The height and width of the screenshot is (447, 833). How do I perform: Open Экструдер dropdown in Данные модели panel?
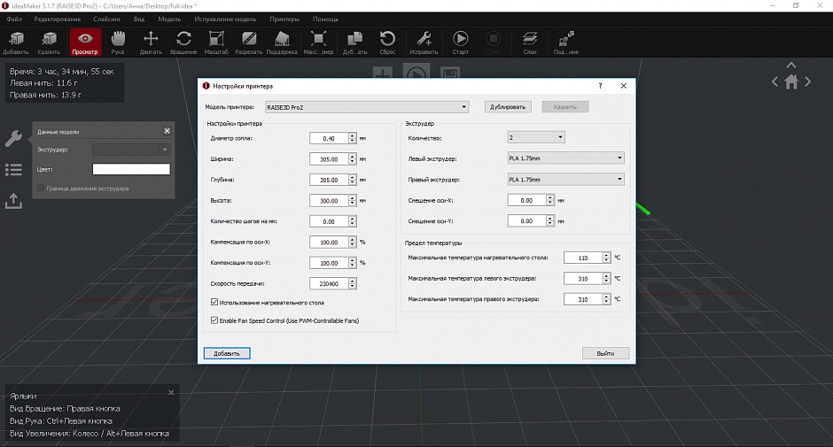tap(131, 150)
